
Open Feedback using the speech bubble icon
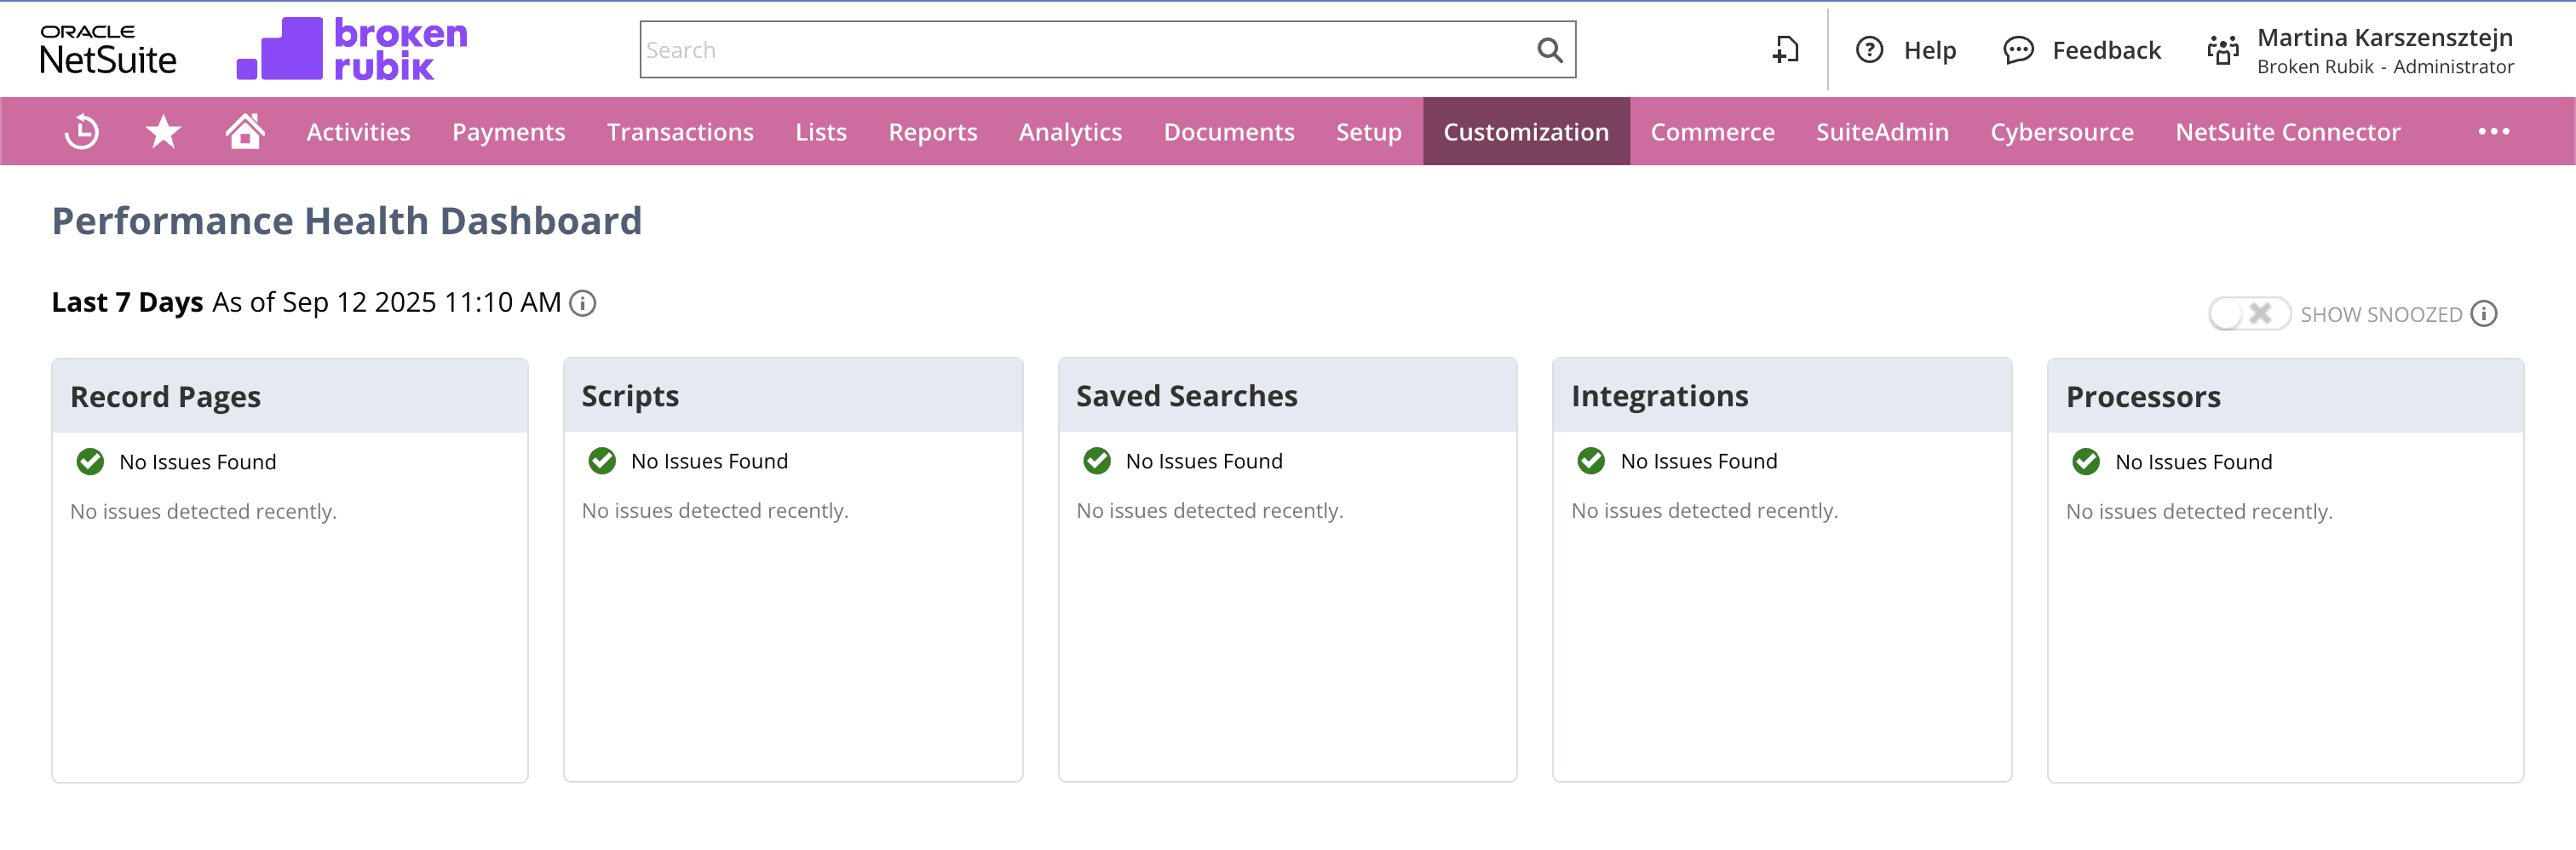(x=2018, y=50)
